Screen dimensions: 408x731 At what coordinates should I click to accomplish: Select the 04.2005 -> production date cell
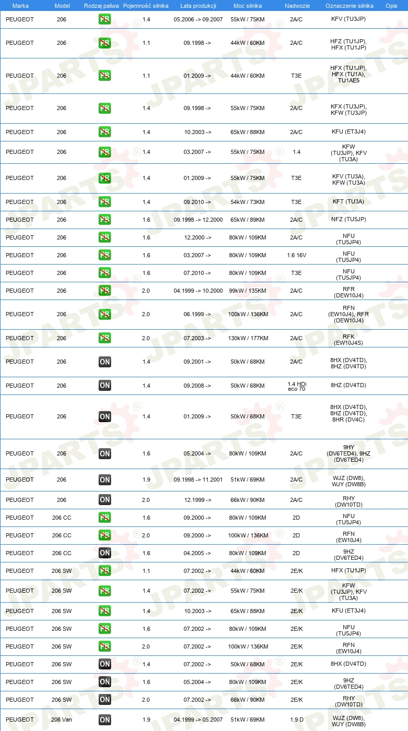click(198, 553)
